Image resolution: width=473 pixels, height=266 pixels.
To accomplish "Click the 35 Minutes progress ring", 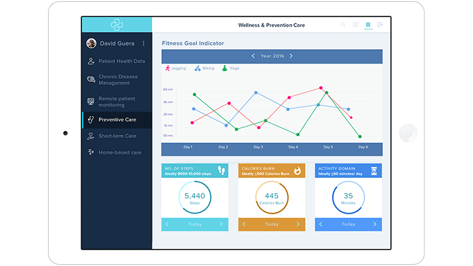I will [349, 198].
